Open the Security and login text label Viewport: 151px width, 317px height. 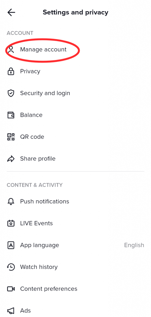[x=45, y=93]
